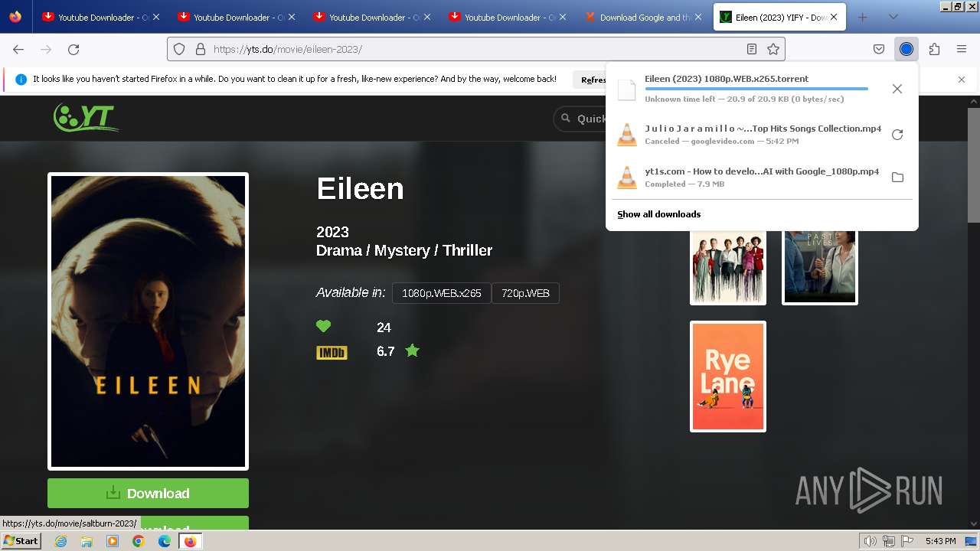Close the Eileen (2023) YIFY tab
980x551 pixels.
coord(834,17)
